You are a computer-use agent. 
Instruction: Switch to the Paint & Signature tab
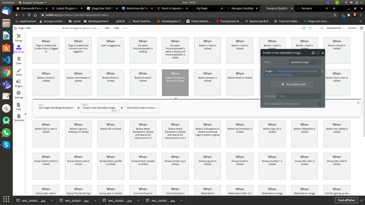[x=172, y=8]
